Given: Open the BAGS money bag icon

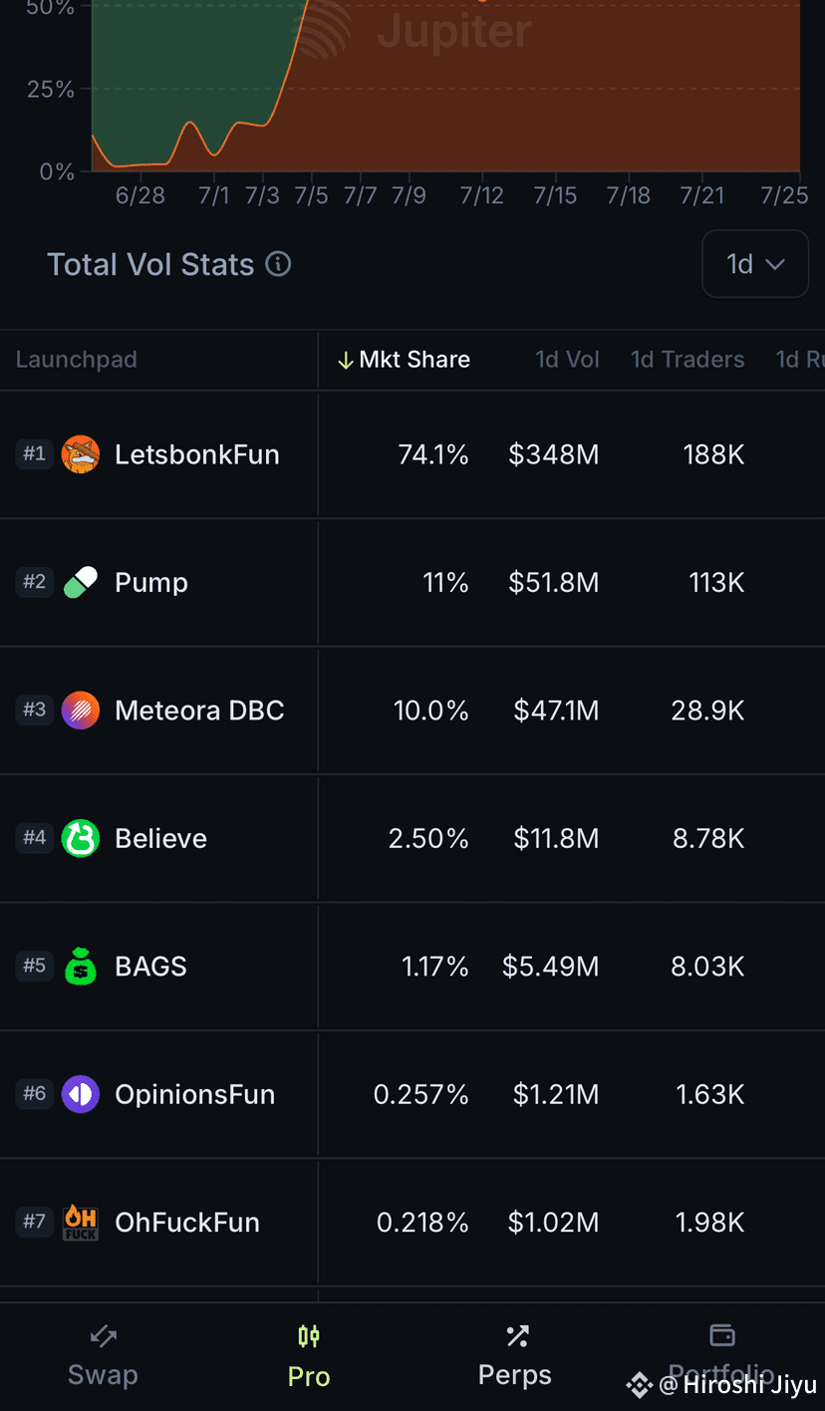Looking at the screenshot, I should 81,967.
